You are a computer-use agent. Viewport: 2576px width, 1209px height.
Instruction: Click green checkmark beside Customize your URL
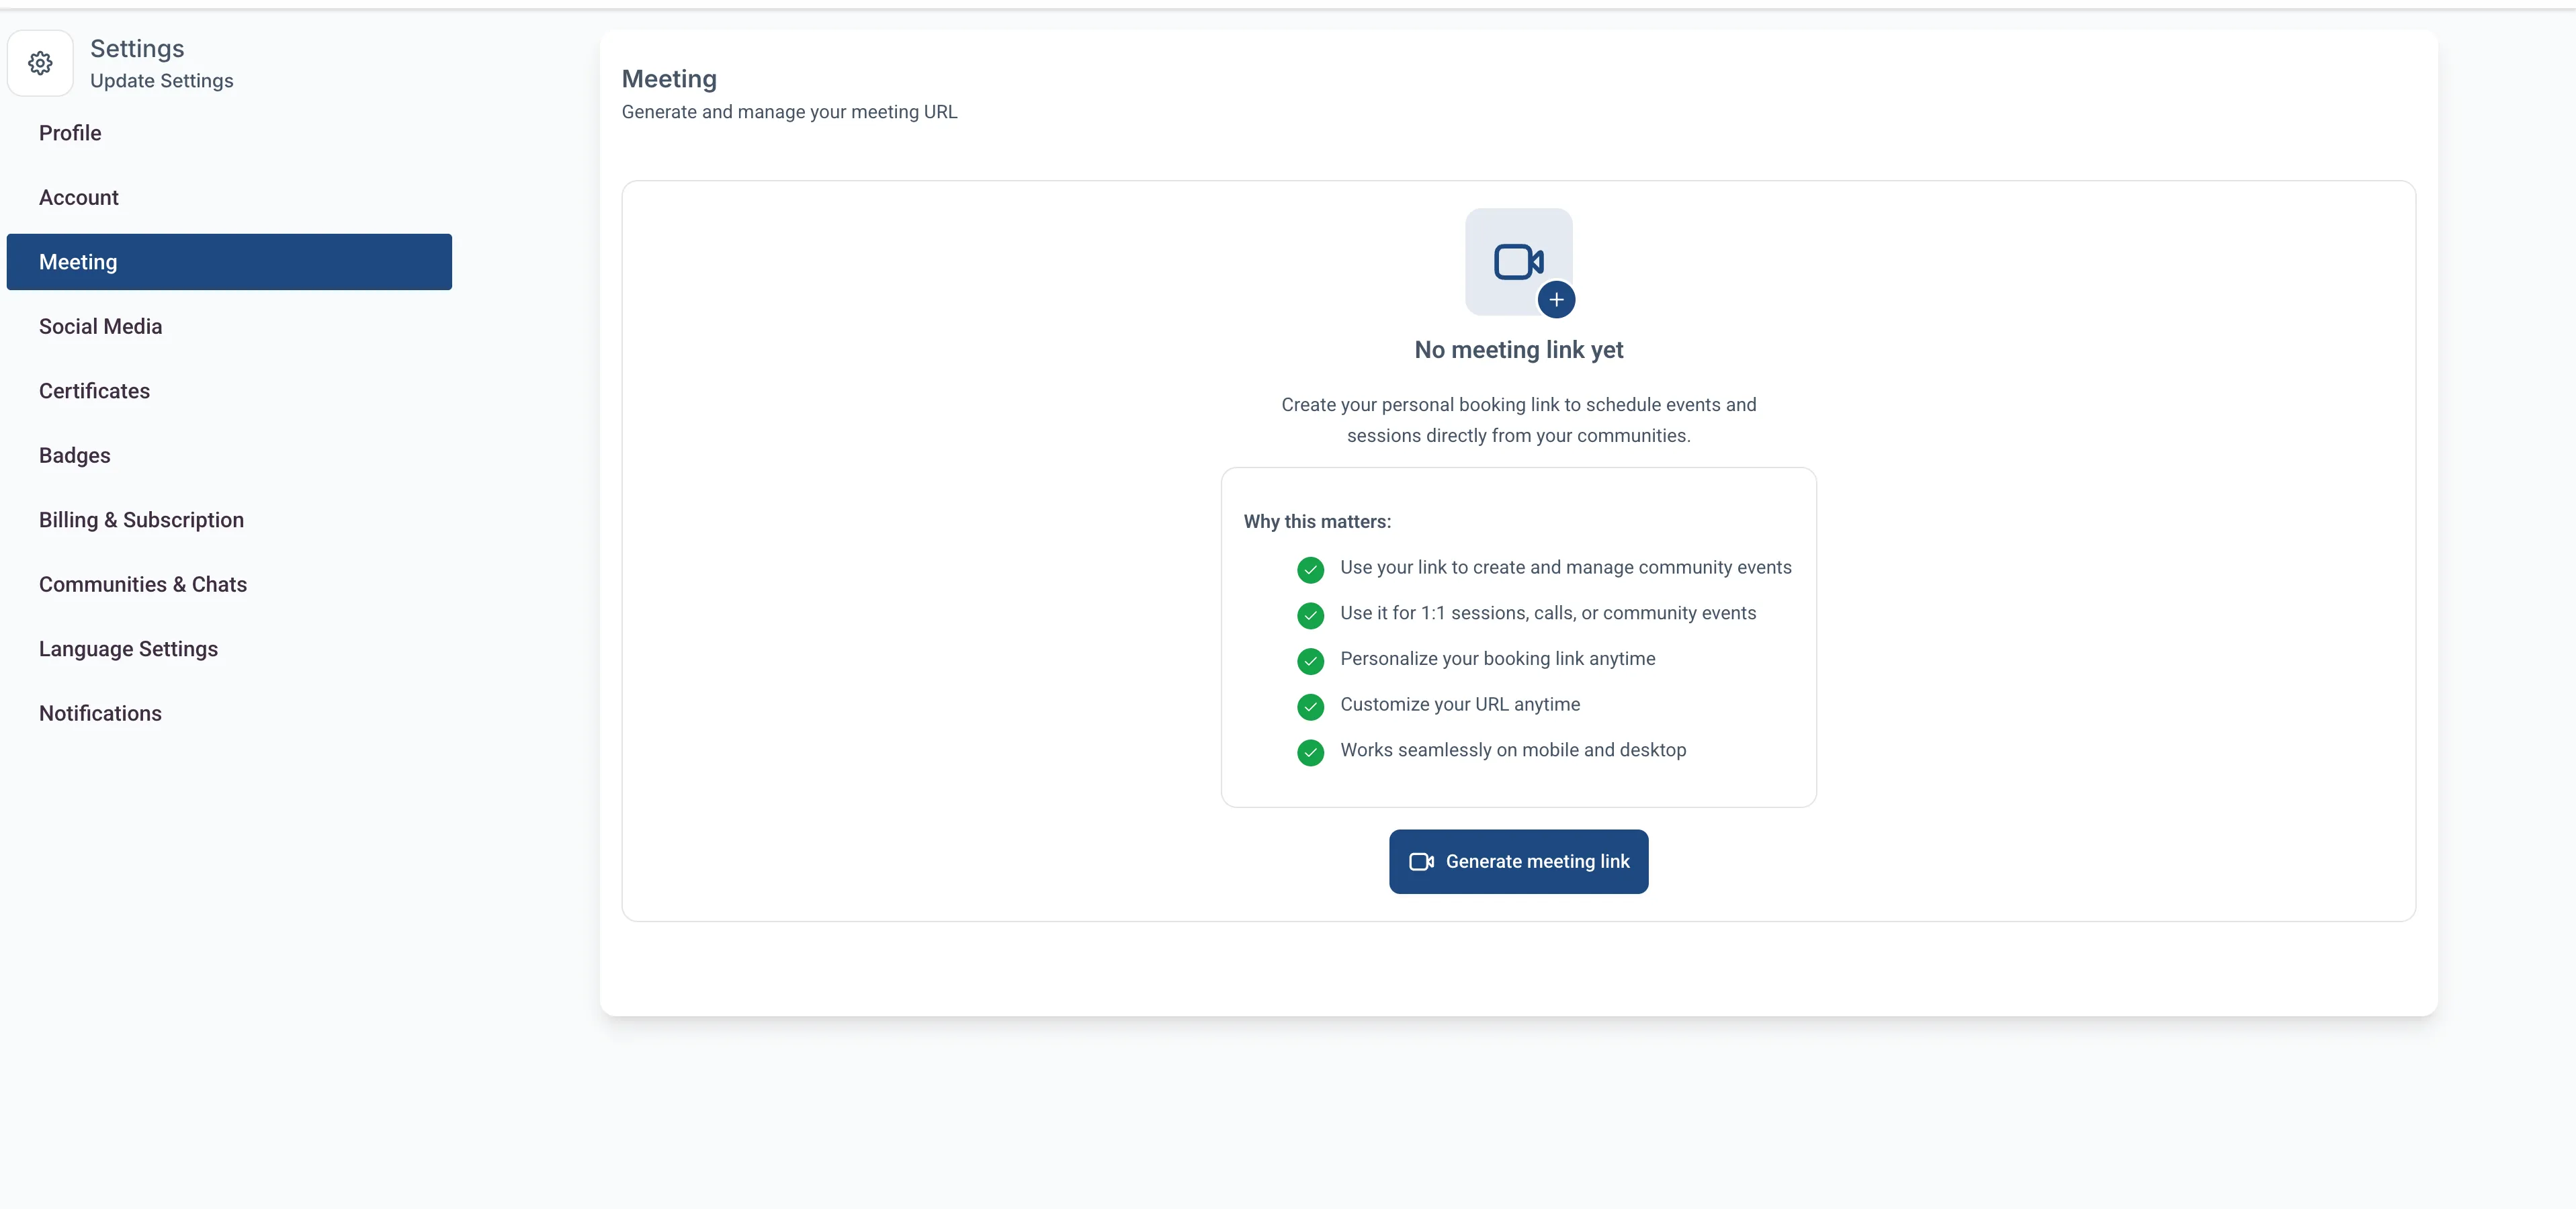tap(1310, 706)
